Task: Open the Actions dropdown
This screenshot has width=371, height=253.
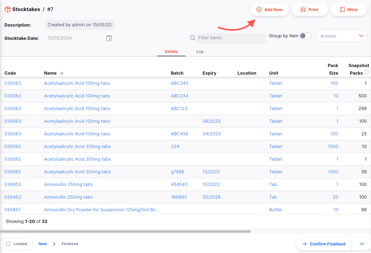Action: pyautogui.click(x=341, y=36)
